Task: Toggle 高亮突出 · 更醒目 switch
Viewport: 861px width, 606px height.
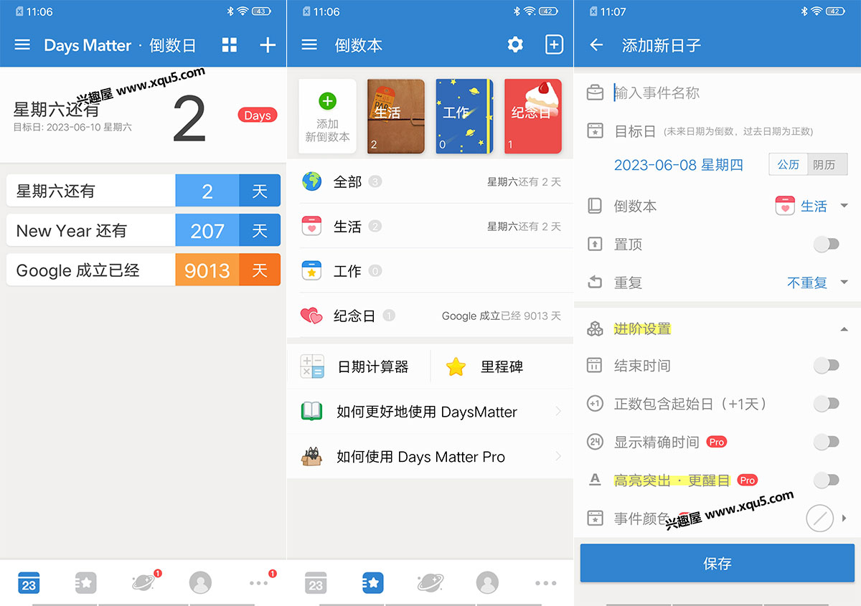Action: (827, 480)
